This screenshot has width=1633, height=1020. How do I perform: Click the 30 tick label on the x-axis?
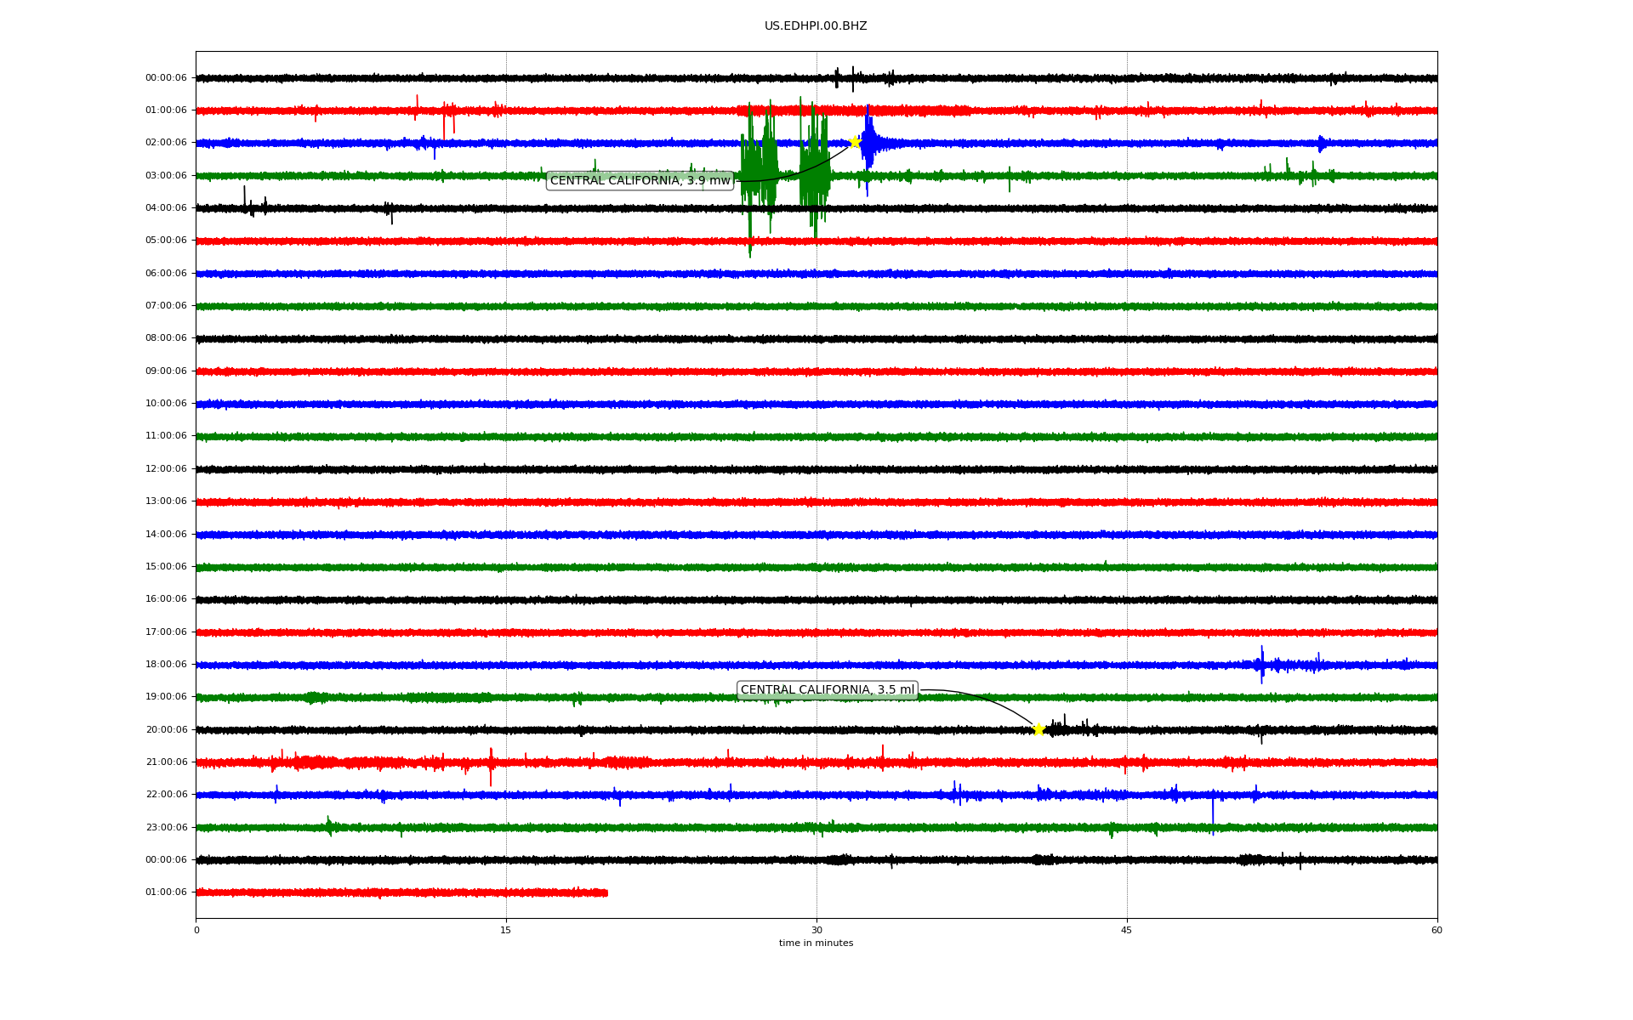[x=816, y=930]
